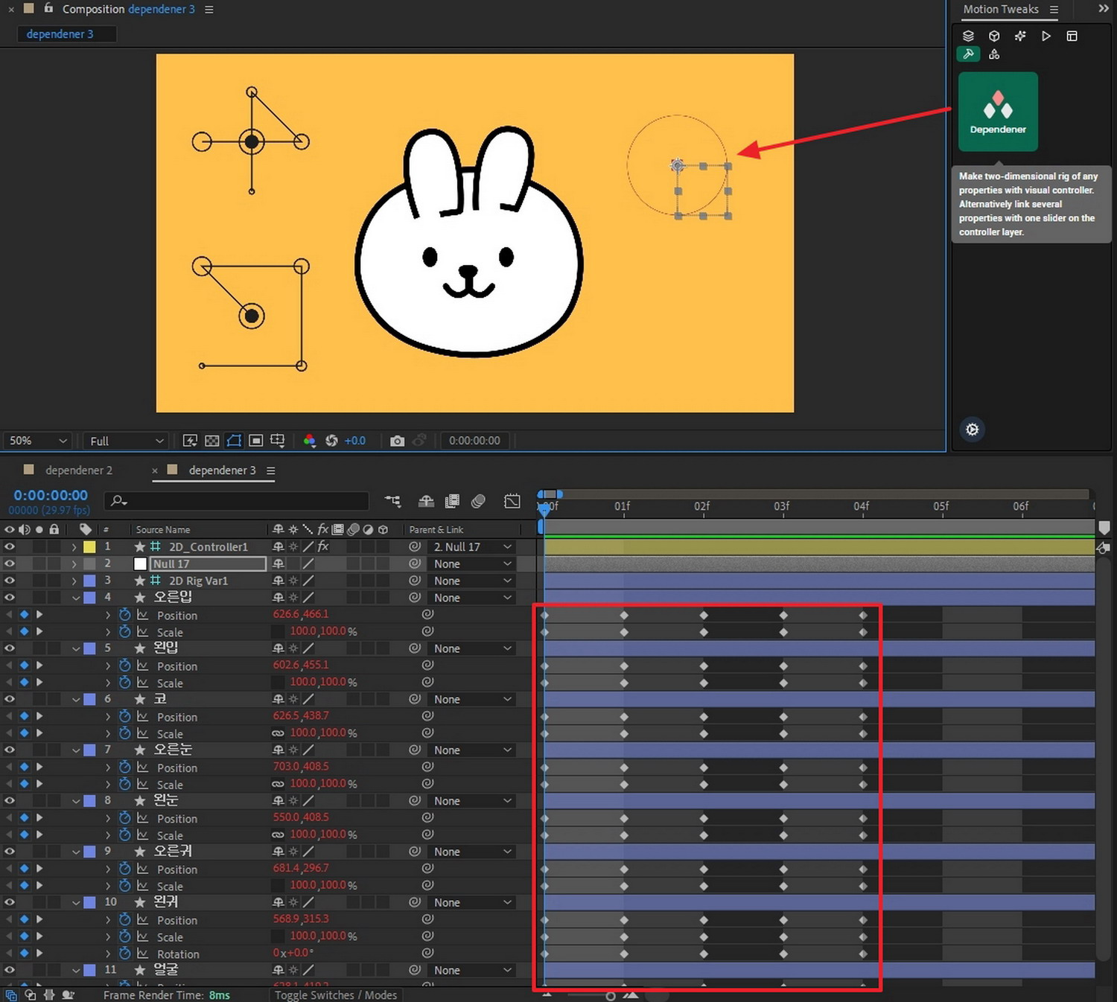Click Toggle Switches / Modes button
Screen dimensions: 1117x1002
(335, 995)
